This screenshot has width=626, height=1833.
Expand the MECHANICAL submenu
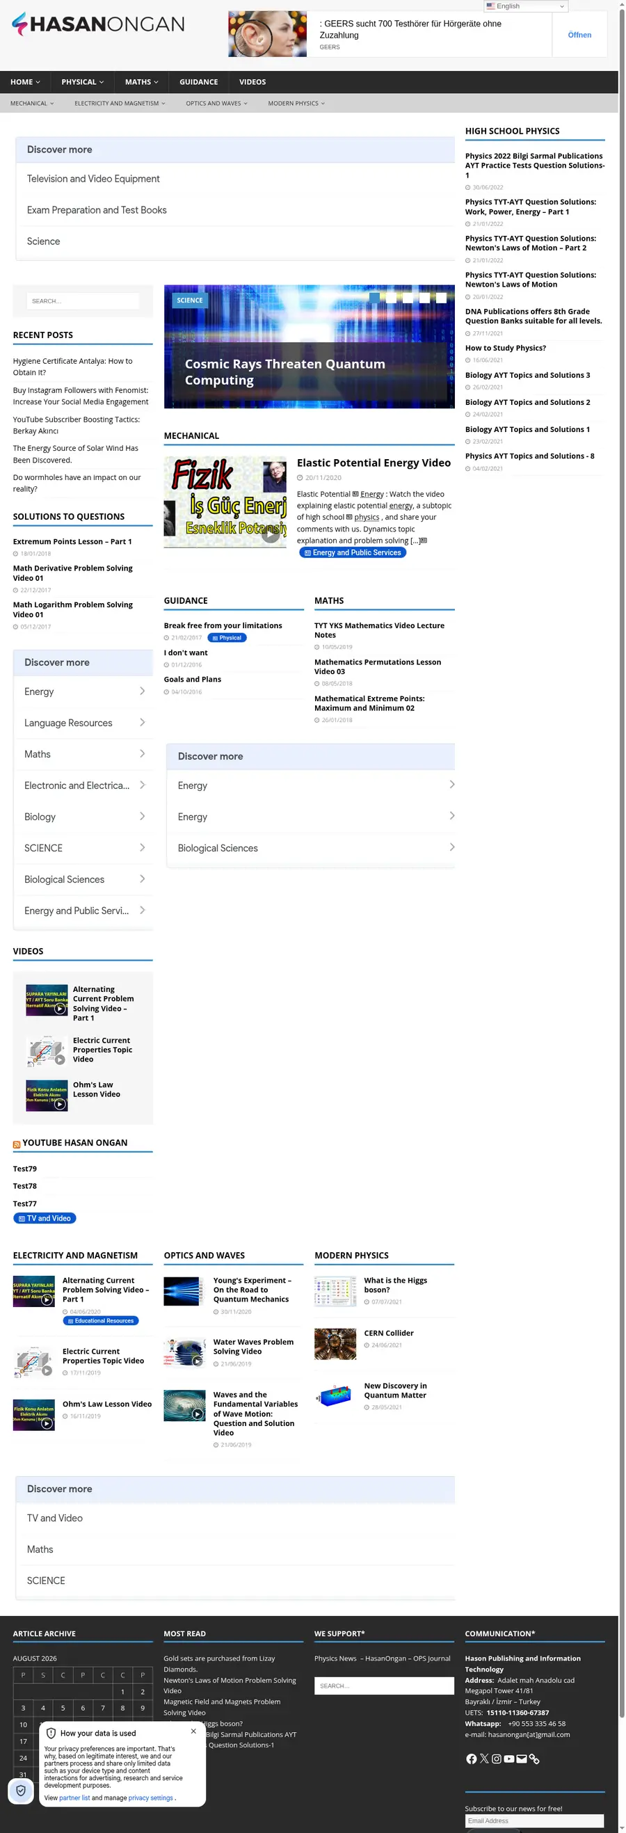click(x=32, y=103)
